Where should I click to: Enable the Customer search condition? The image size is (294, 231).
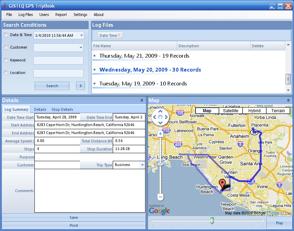pos(6,47)
